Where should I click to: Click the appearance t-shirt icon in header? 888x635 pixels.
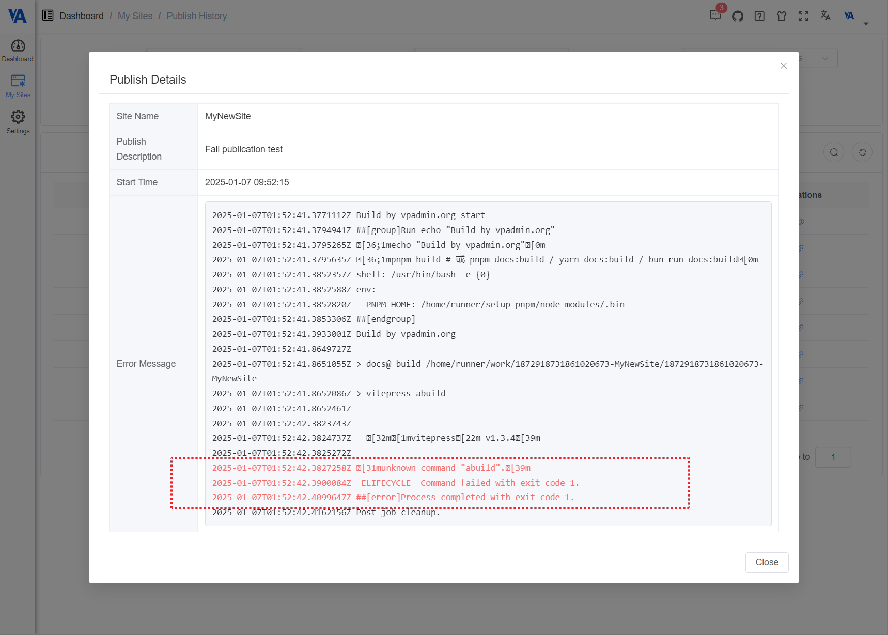(x=781, y=16)
